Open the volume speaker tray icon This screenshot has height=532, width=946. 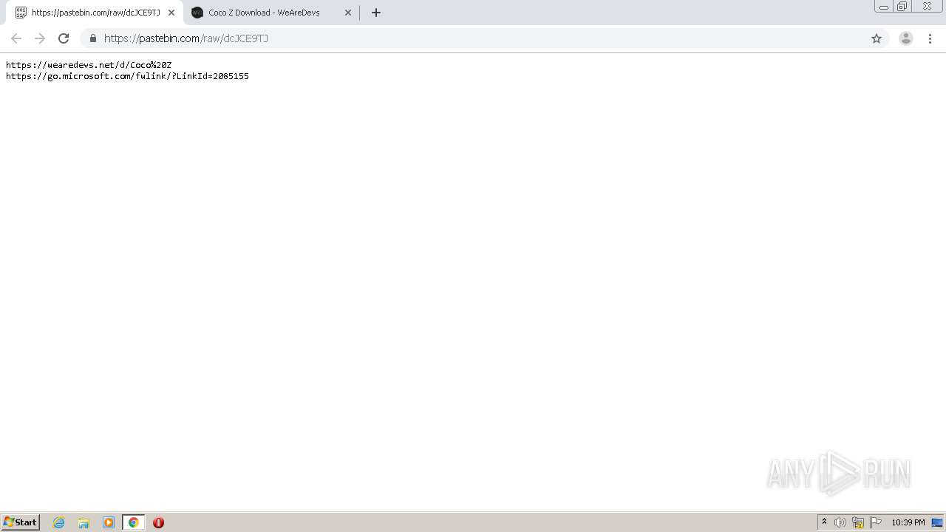coord(840,522)
